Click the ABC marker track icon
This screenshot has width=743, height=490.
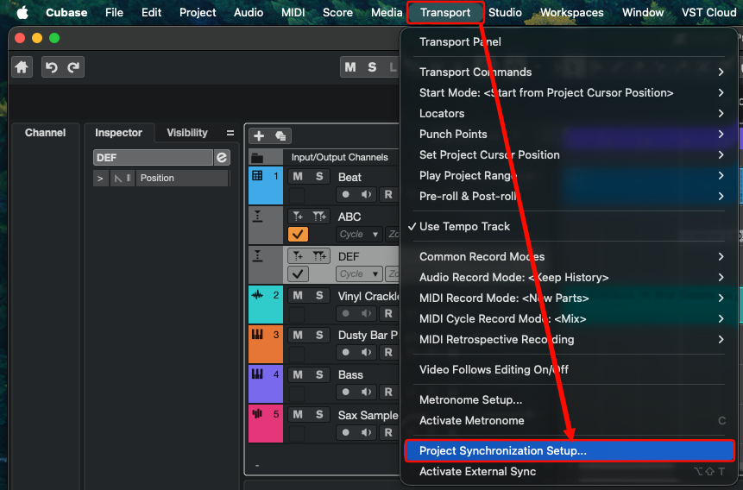click(257, 217)
